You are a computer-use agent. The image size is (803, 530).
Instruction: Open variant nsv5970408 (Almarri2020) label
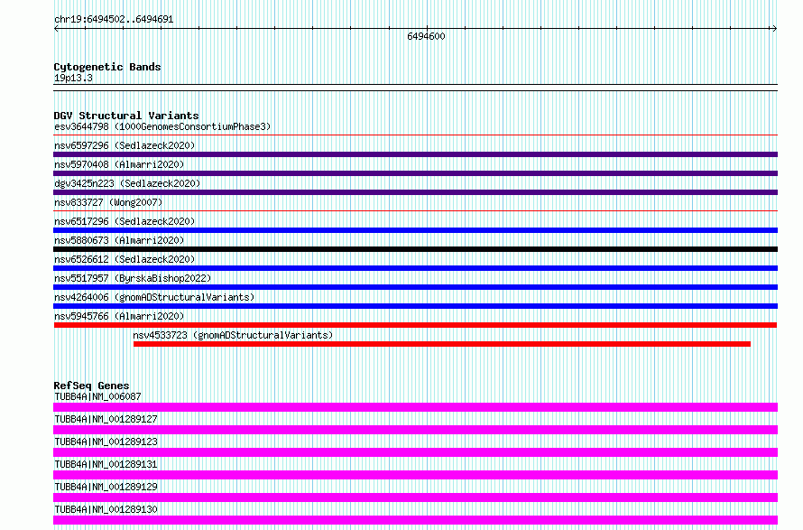tap(119, 164)
